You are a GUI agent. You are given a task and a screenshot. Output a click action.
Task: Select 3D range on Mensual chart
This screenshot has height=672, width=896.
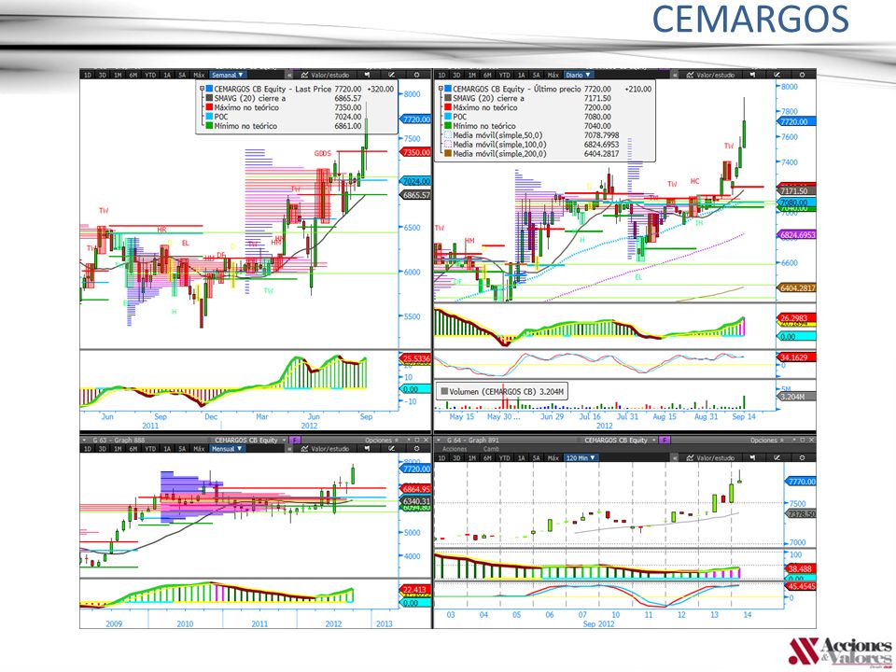[103, 449]
